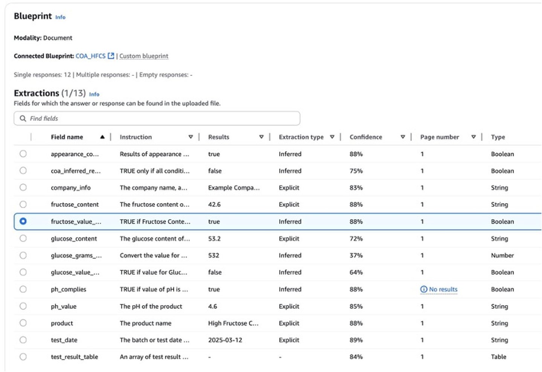Click the 42.6 fructose_content result

(215, 205)
